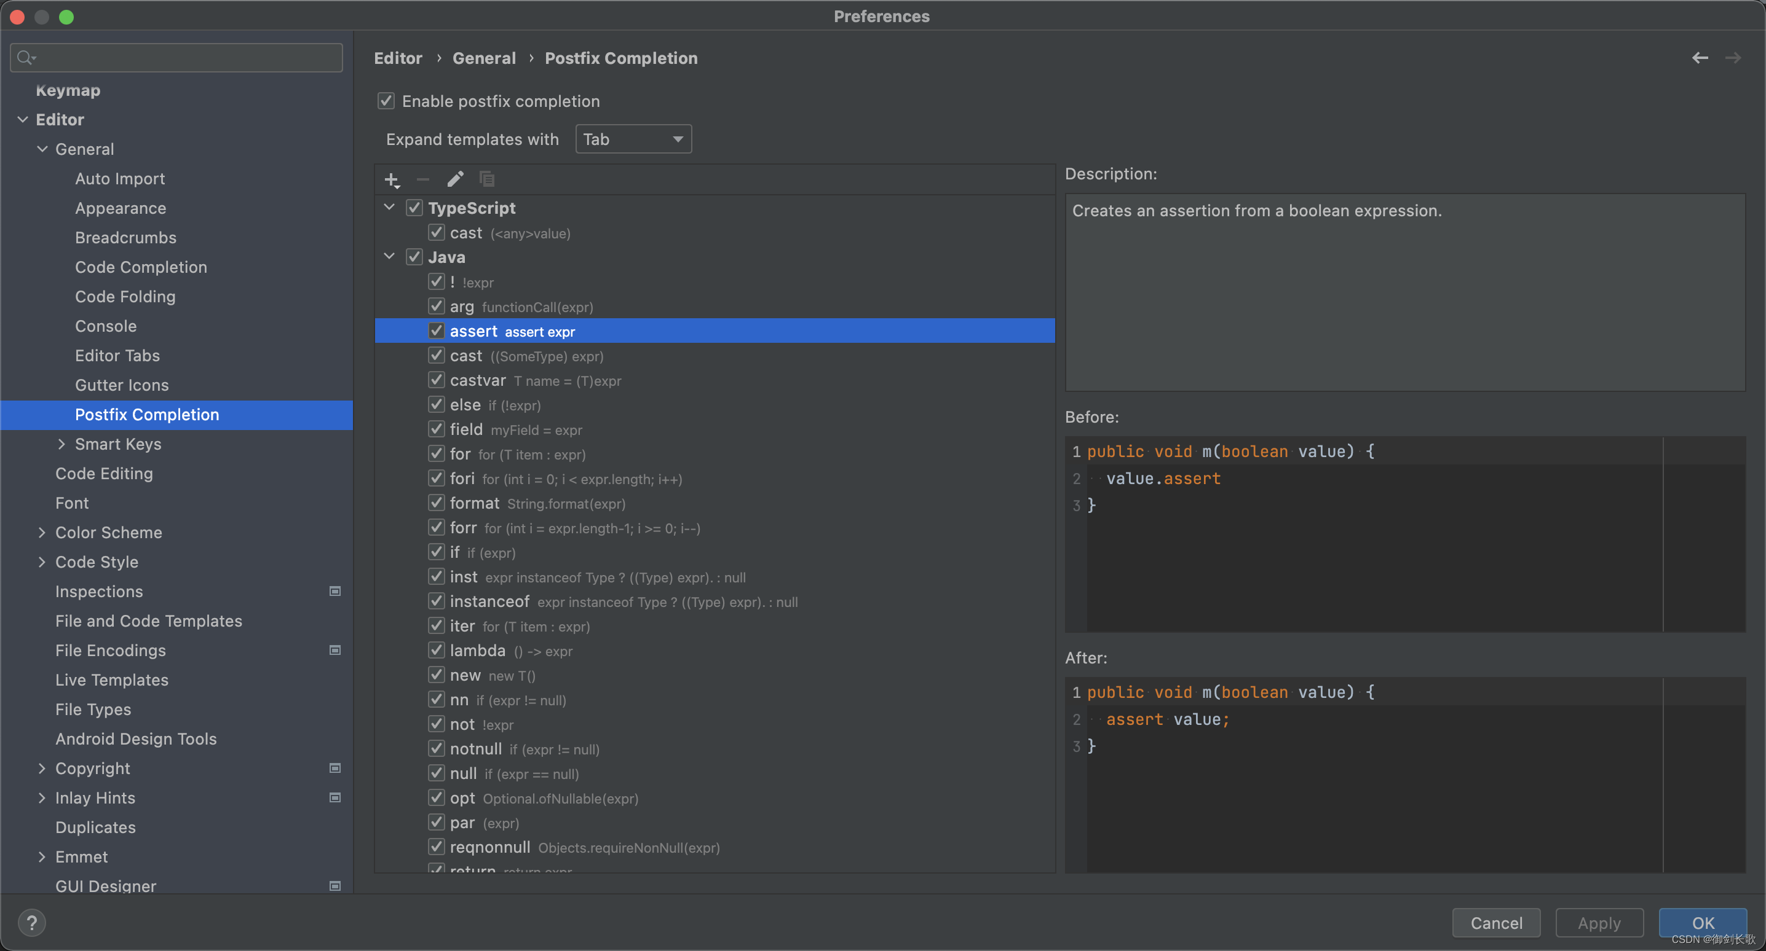The height and width of the screenshot is (951, 1766).
Task: Collapse the Java templates group
Action: [389, 257]
